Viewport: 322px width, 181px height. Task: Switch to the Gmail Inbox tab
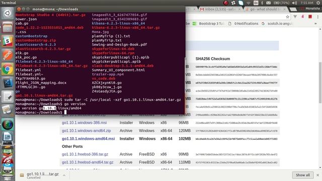(220, 9)
